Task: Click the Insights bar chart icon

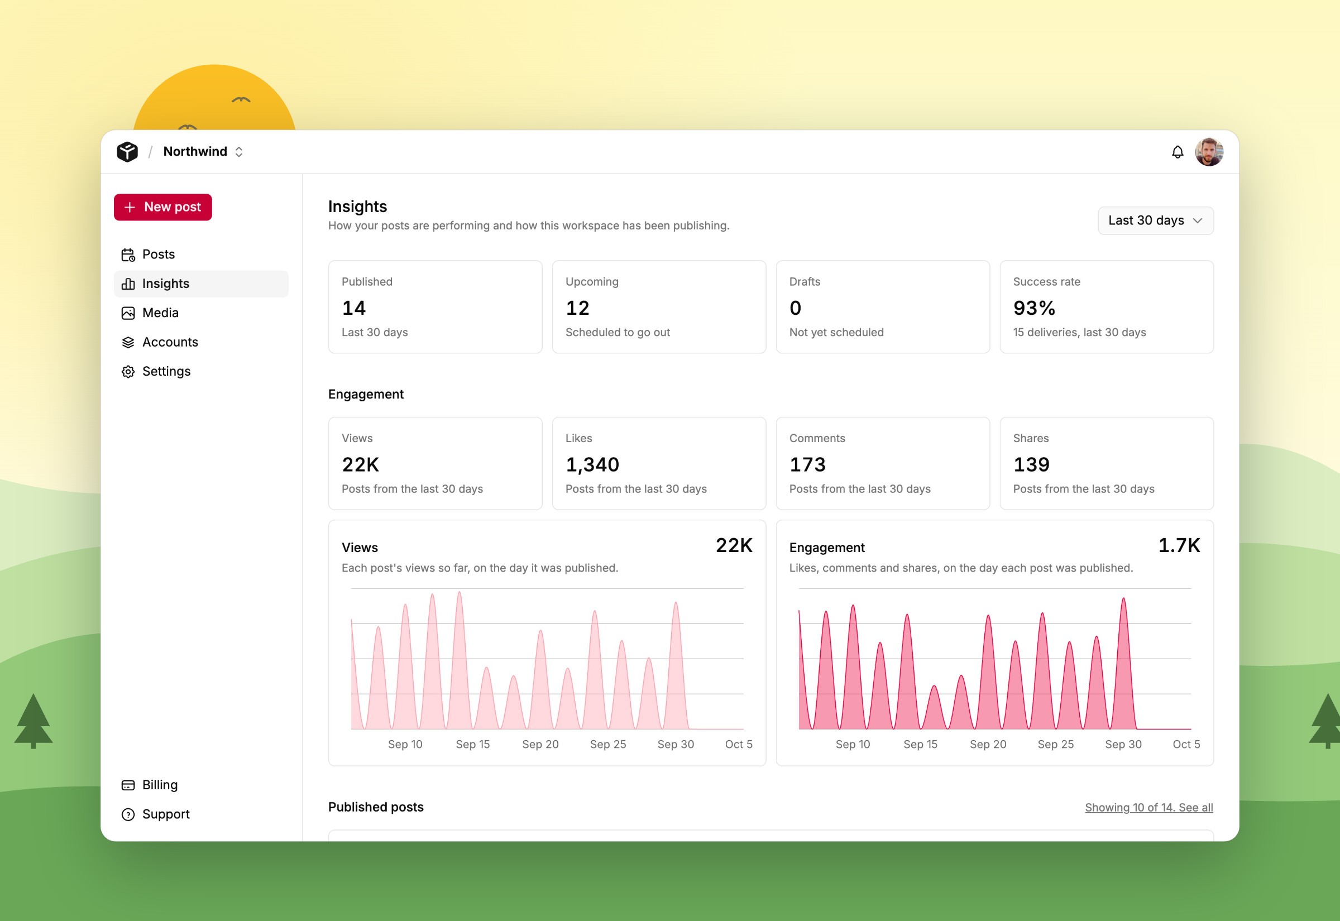Action: click(128, 284)
